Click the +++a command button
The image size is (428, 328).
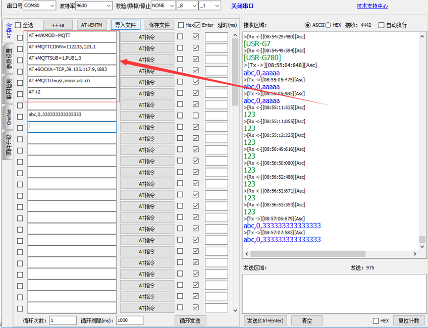coord(58,25)
